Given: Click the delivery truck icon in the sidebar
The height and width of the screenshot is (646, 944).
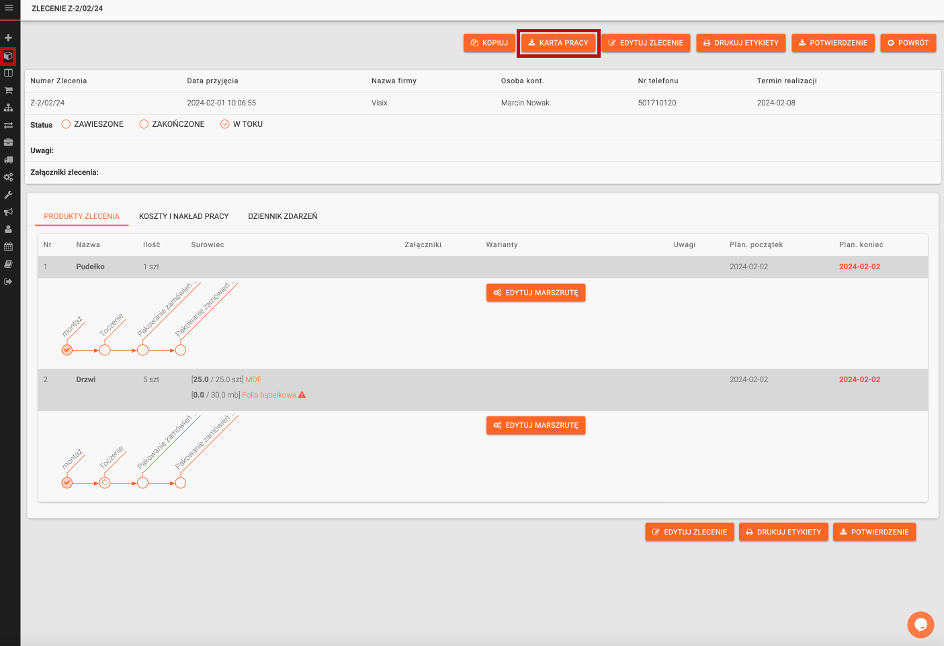Looking at the screenshot, I should click(x=9, y=160).
